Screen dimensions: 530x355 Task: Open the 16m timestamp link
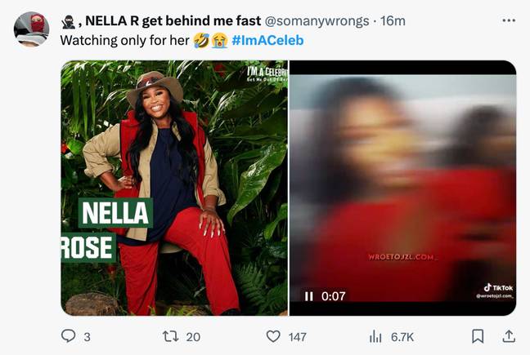(x=393, y=21)
